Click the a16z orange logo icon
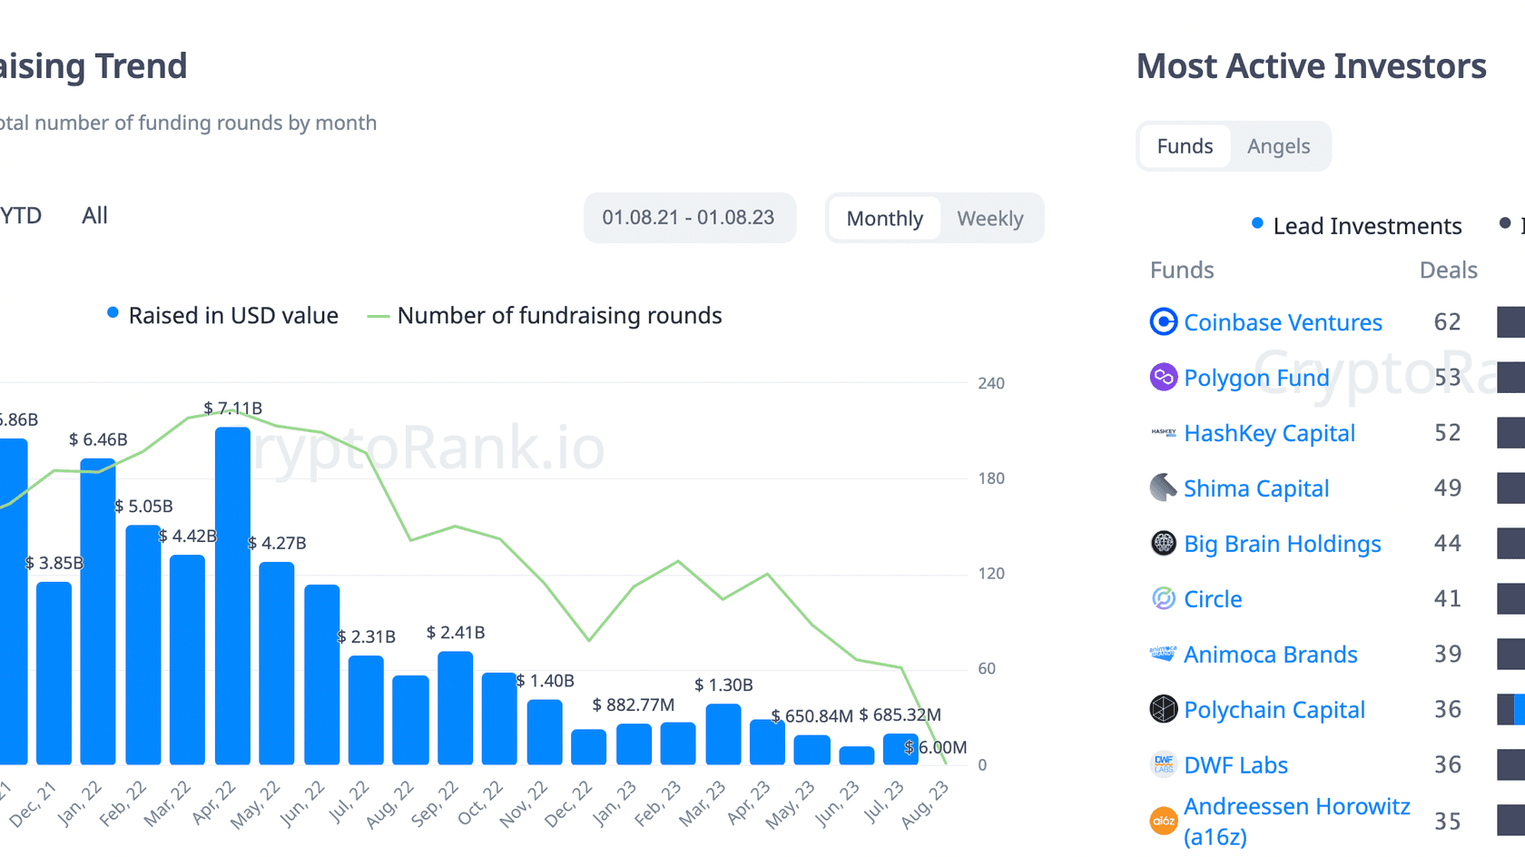This screenshot has height=857, width=1525. tap(1164, 821)
